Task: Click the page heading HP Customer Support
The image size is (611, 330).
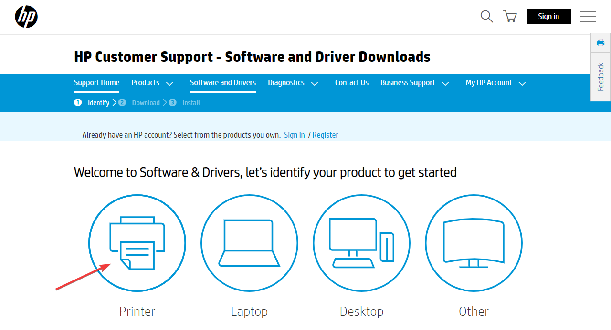Action: point(252,57)
